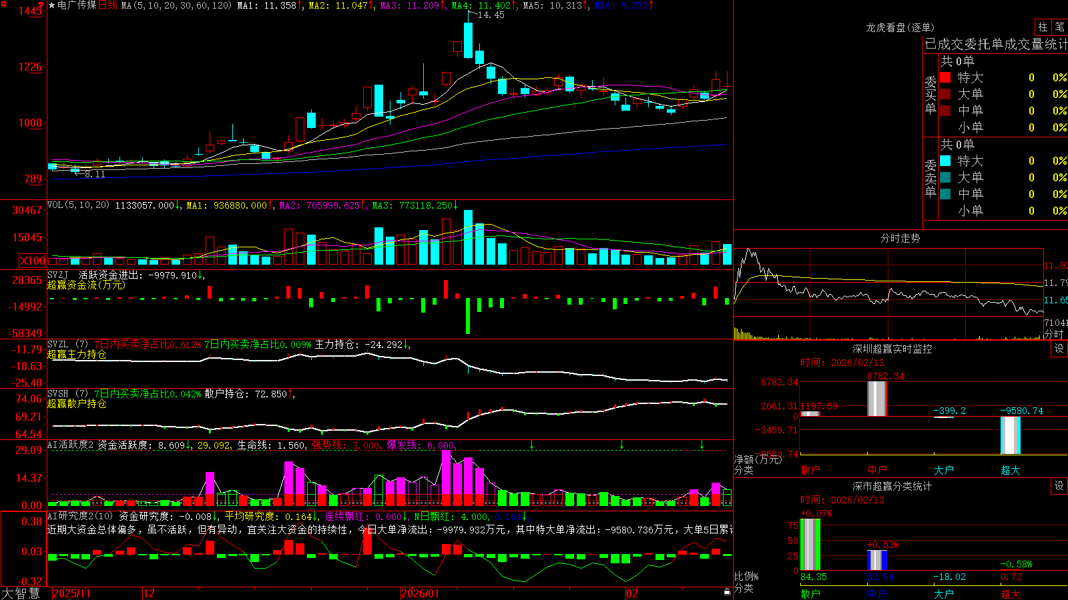Click the 日线 period label

click(x=107, y=5)
